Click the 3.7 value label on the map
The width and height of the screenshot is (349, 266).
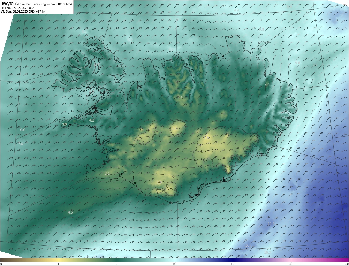pyautogui.click(x=64, y=125)
